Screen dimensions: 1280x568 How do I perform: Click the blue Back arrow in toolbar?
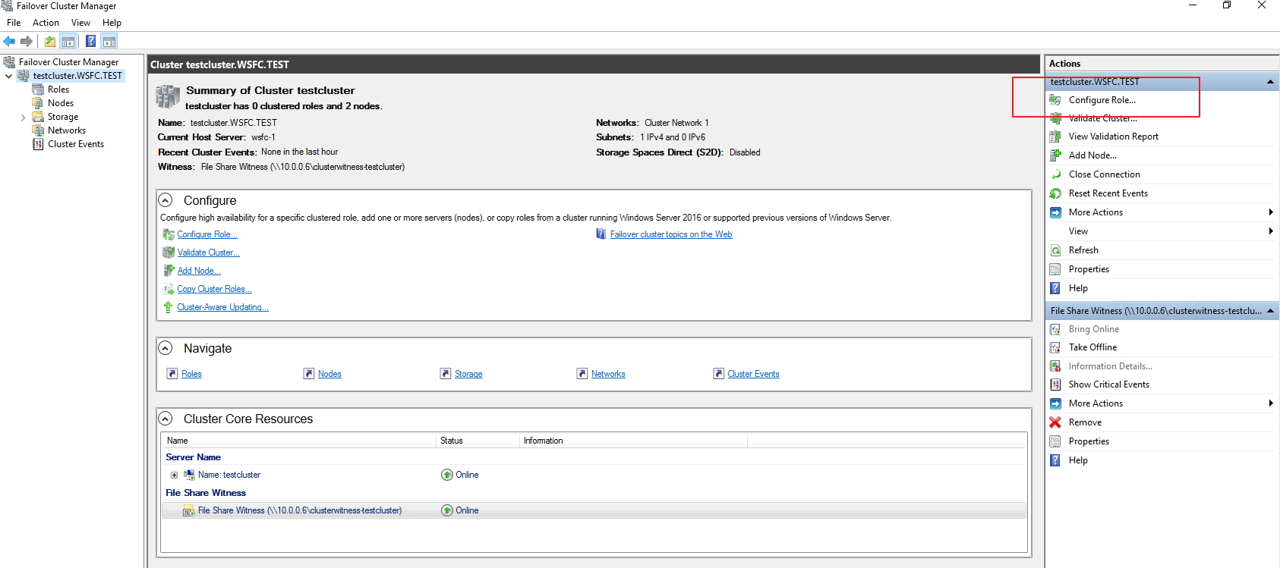point(9,42)
